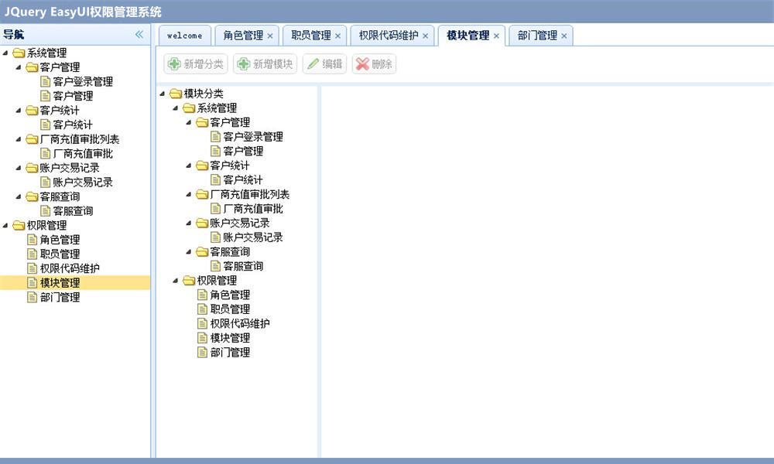Image resolution: width=774 pixels, height=464 pixels.
Task: Close the 权限代码维护 tab
Action: pos(425,36)
